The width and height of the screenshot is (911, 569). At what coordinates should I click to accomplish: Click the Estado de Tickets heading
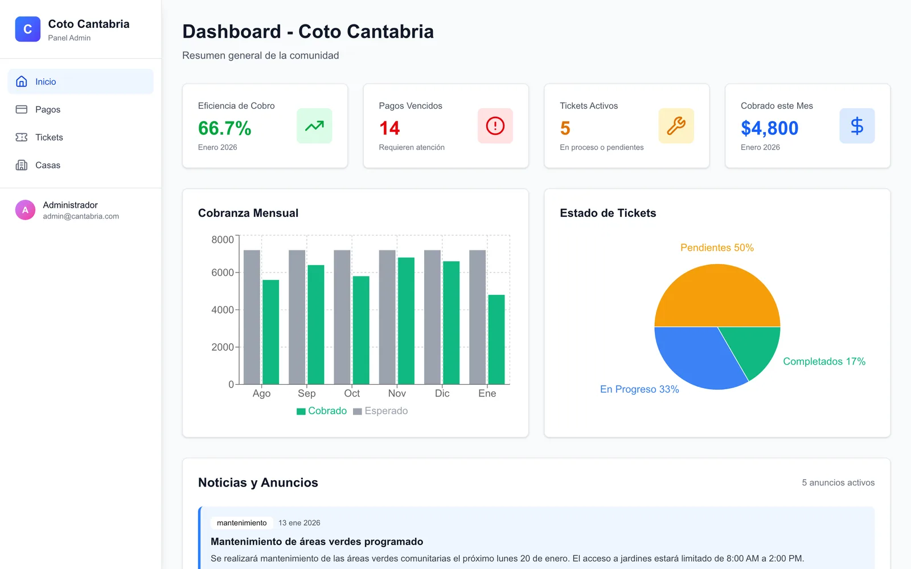tap(608, 213)
